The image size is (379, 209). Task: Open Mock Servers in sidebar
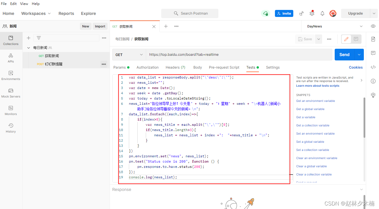click(11, 93)
